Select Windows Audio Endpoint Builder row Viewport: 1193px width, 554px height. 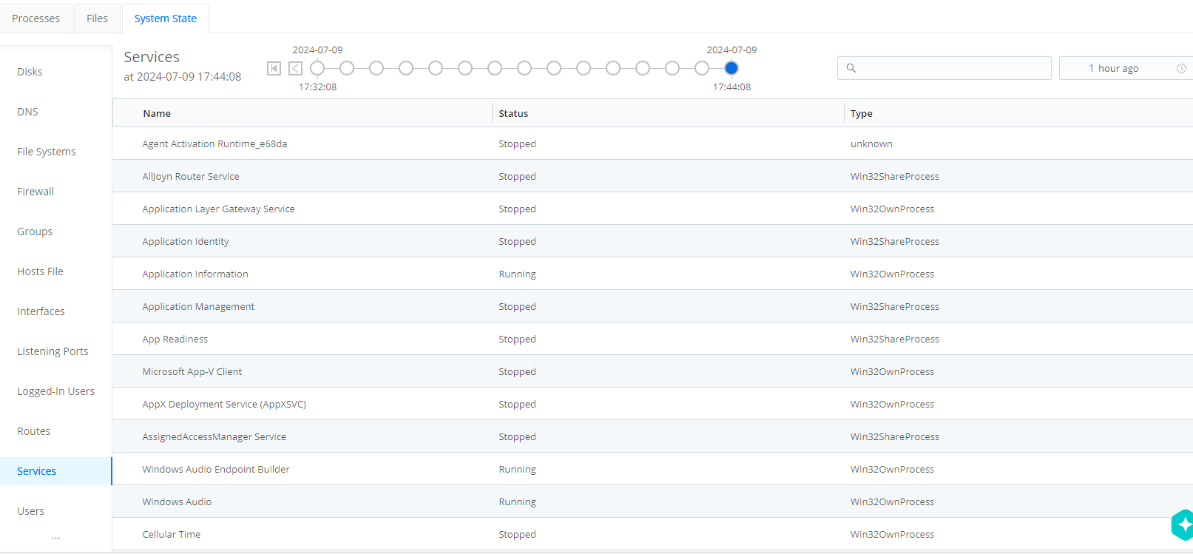652,469
